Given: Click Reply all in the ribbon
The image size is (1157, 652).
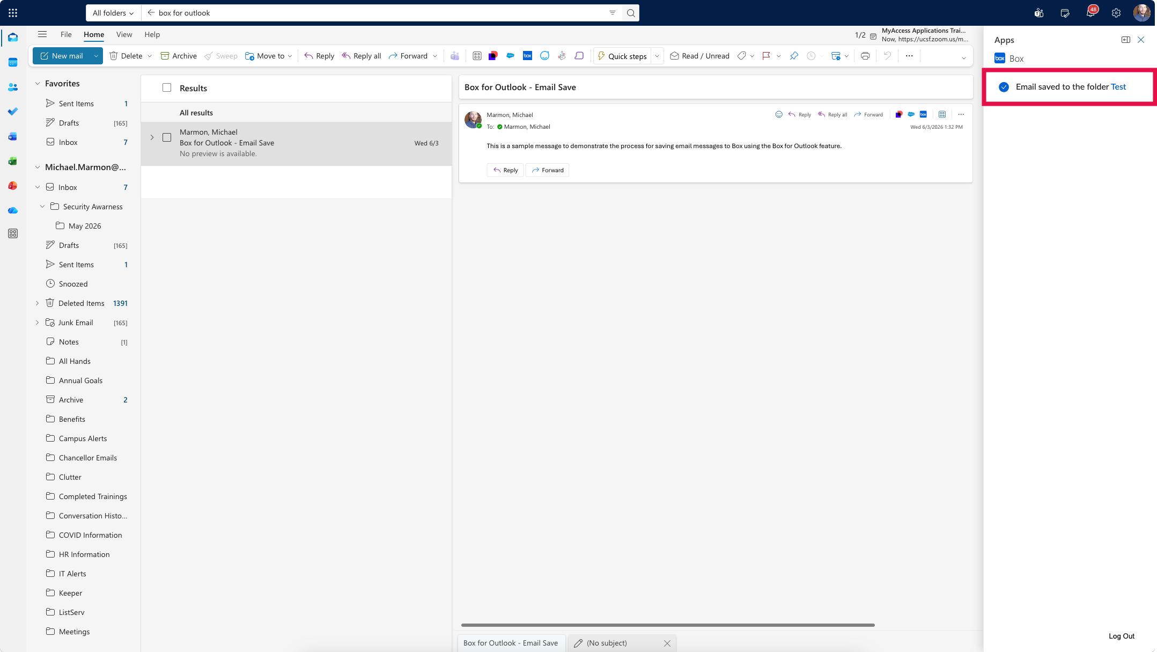Looking at the screenshot, I should 362,56.
